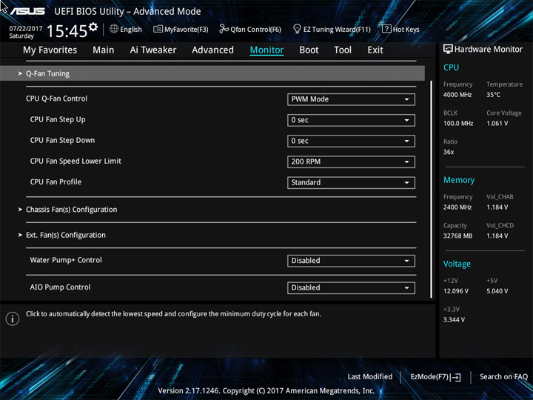Click Search on FAQ

503,376
